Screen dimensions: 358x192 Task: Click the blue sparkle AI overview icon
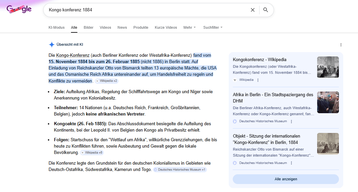[52, 44]
